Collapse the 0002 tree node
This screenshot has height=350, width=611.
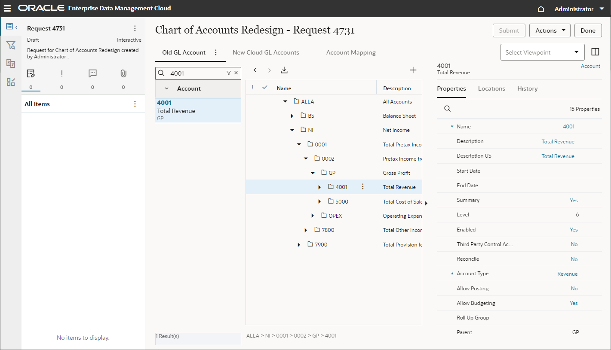point(306,159)
